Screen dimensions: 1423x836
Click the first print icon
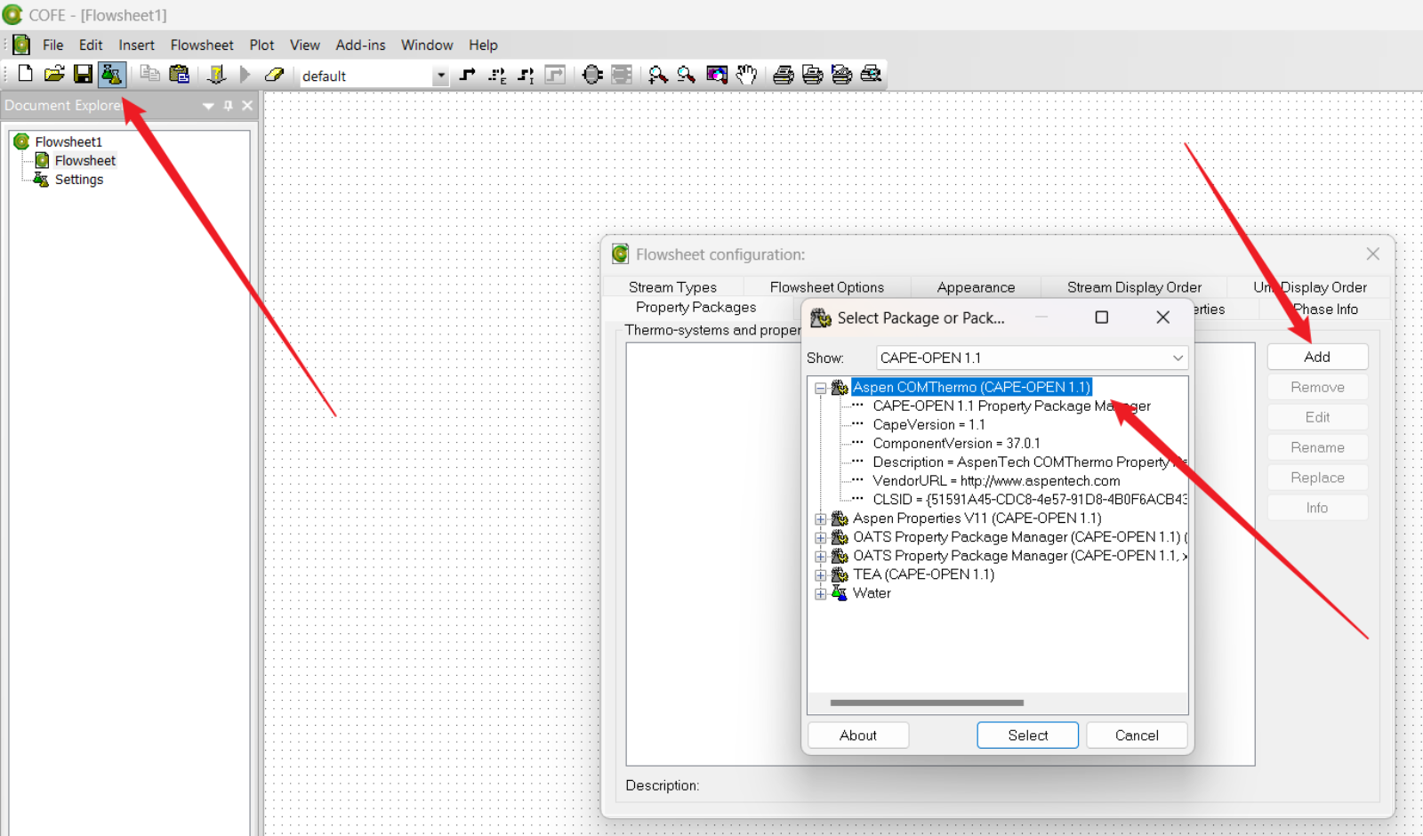point(784,75)
